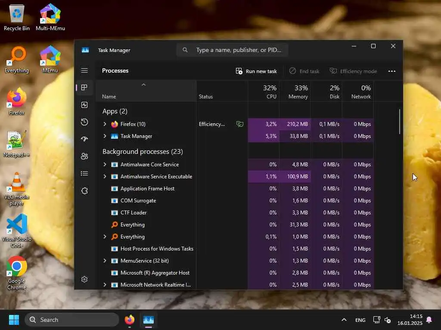Click the Efficiency mode button
The image size is (441, 330).
click(x=353, y=71)
